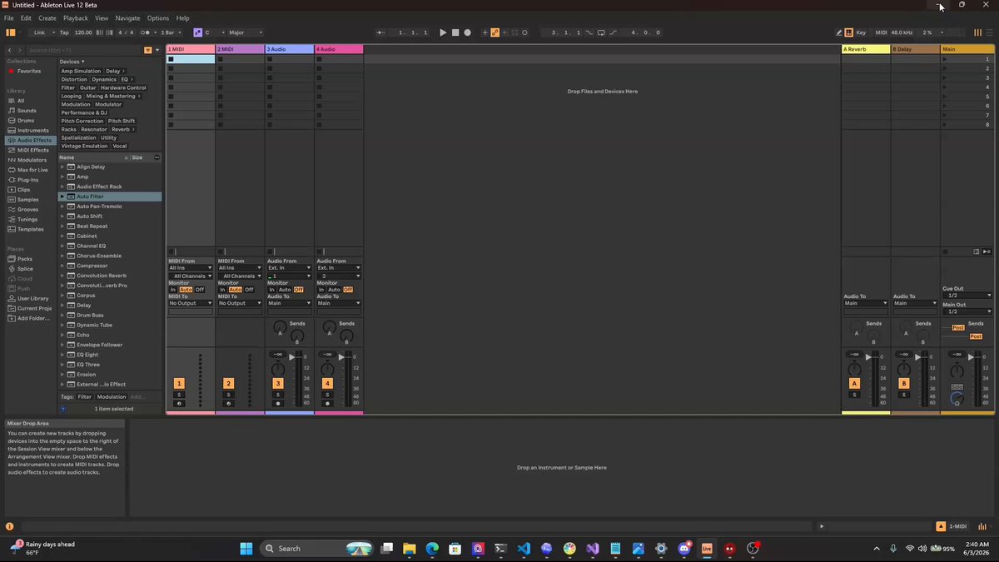Click the Reverb device tag

click(x=122, y=129)
